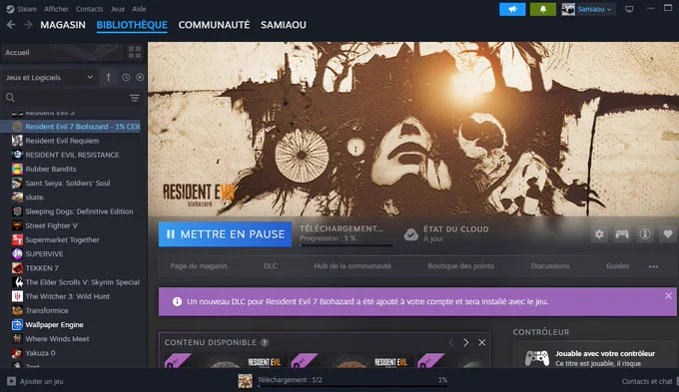Select Resident Evil 7 Biohazard in list
The image size is (679, 392).
(71, 127)
